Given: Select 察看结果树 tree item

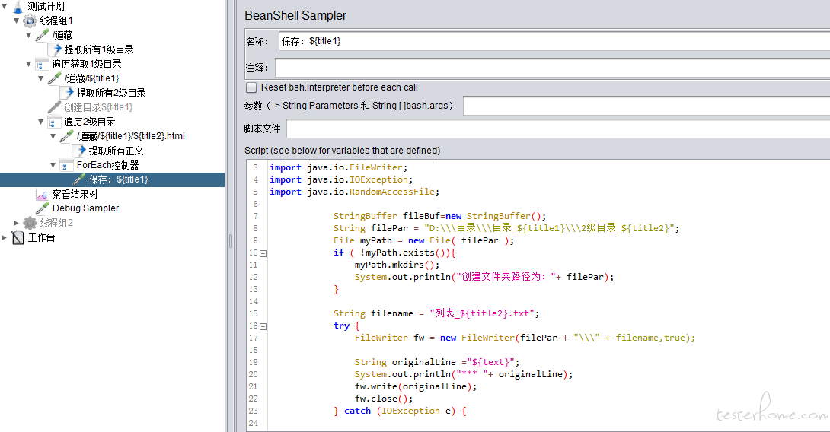Looking at the screenshot, I should (75, 194).
